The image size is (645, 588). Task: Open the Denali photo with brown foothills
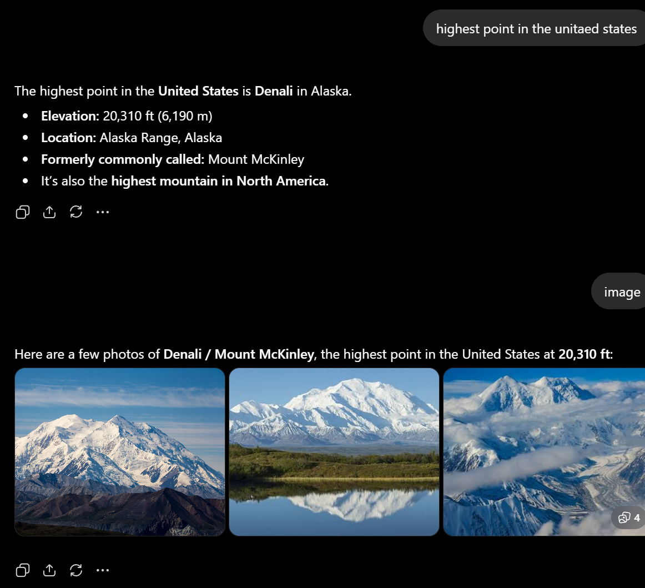click(120, 452)
